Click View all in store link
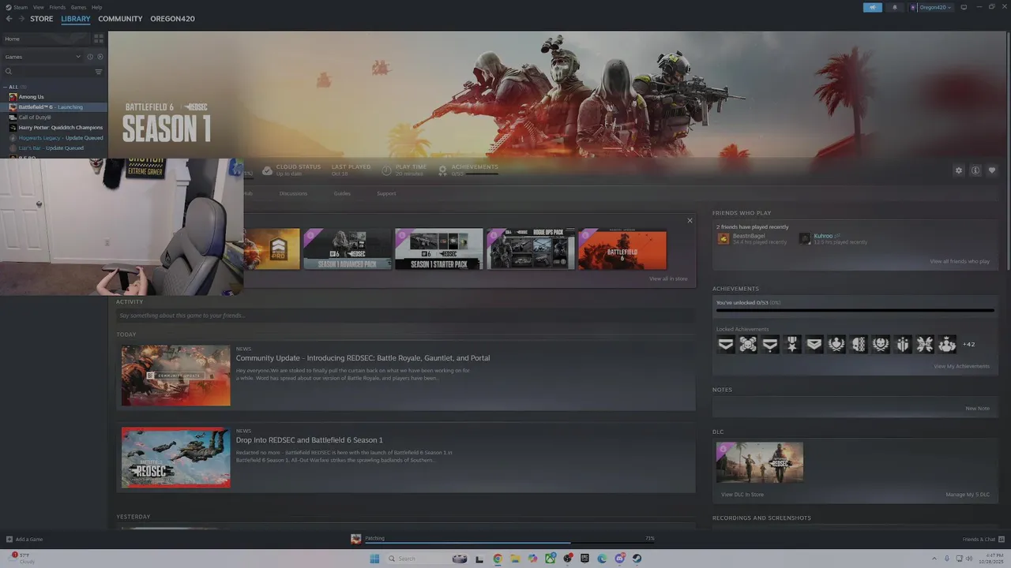Image resolution: width=1011 pixels, height=568 pixels. [668, 279]
